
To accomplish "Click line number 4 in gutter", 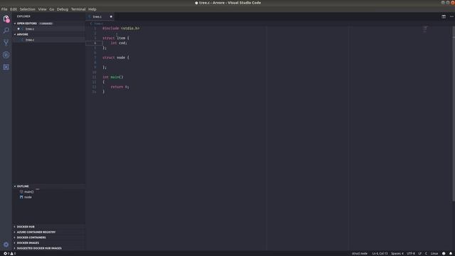I will coord(95,43).
